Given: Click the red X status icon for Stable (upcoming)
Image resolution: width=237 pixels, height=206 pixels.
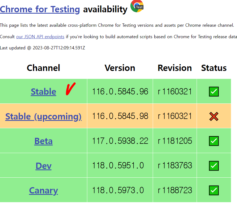Looking at the screenshot, I should [214, 117].
